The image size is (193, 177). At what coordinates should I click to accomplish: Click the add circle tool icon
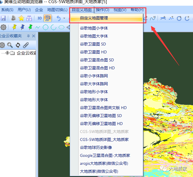point(179,18)
